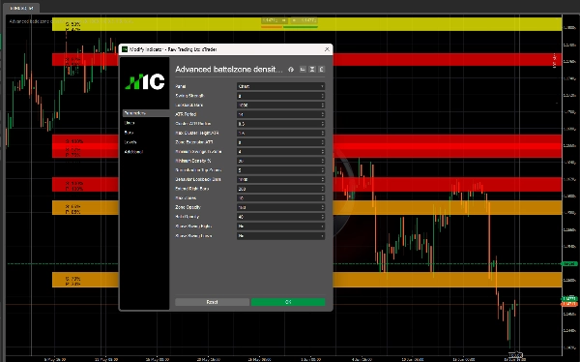The height and width of the screenshot is (362, 580).
Task: Close the Modify Indicator dialog
Action: (x=327, y=49)
